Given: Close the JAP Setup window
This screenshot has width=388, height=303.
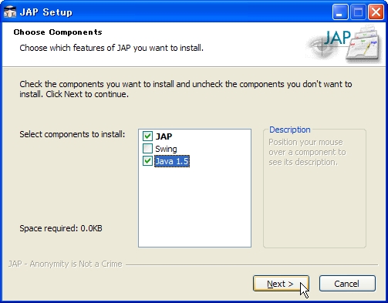Looking at the screenshot, I should 376,12.
